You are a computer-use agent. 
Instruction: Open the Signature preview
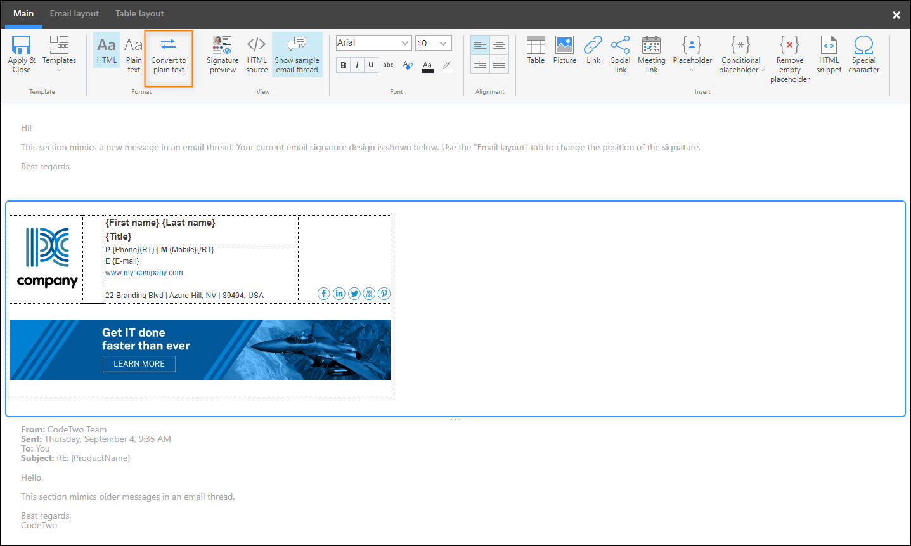[222, 54]
